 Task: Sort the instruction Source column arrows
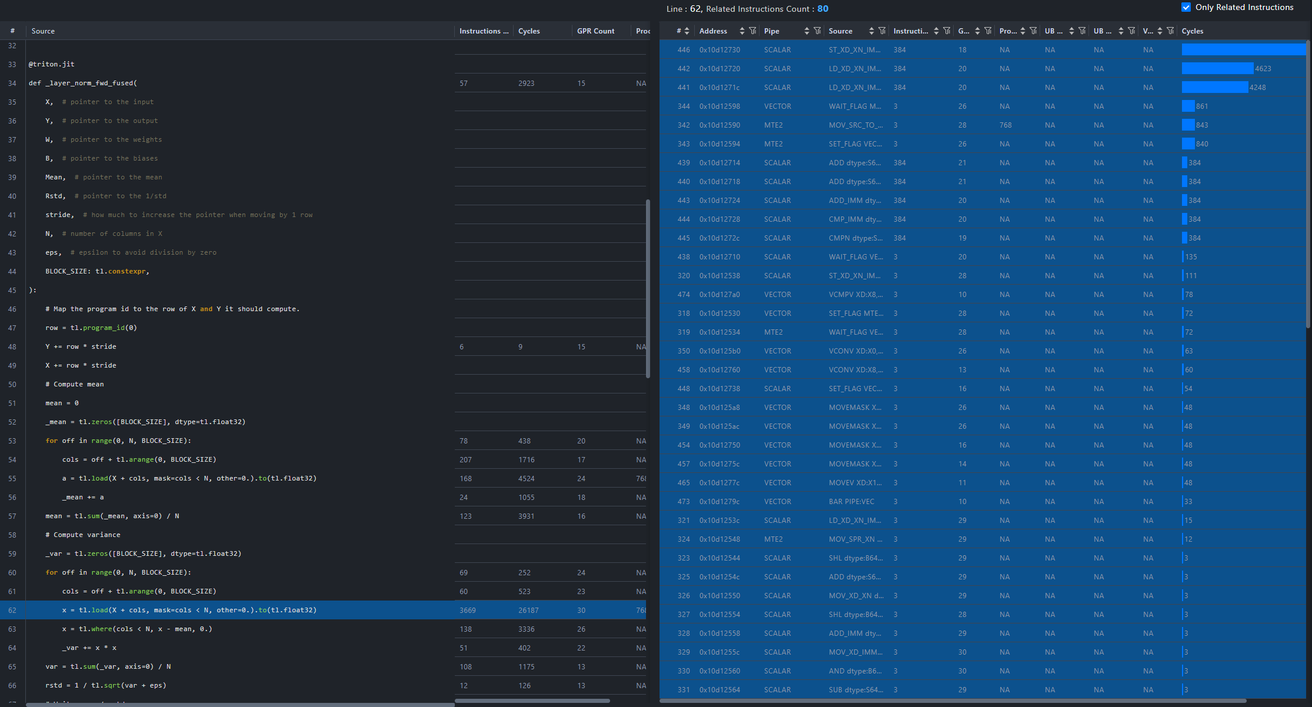(871, 31)
